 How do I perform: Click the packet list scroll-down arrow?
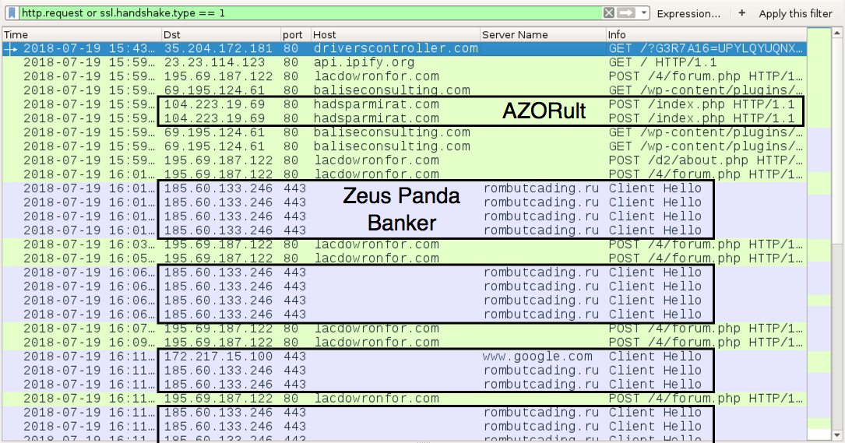pyautogui.click(x=836, y=435)
